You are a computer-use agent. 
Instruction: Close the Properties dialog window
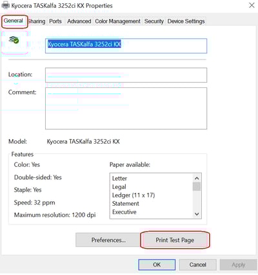tap(252, 5)
